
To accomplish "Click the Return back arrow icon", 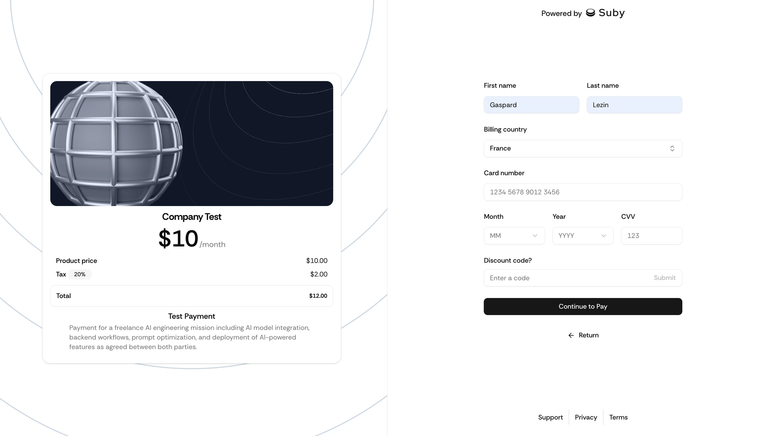I will tap(571, 335).
